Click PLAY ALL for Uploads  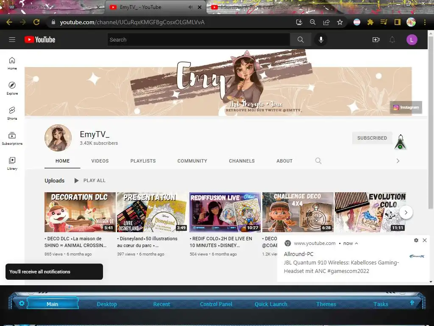pyautogui.click(x=90, y=180)
